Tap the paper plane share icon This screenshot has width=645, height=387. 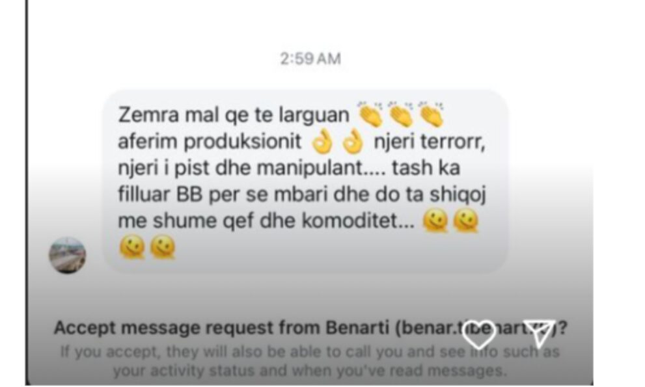click(x=539, y=334)
